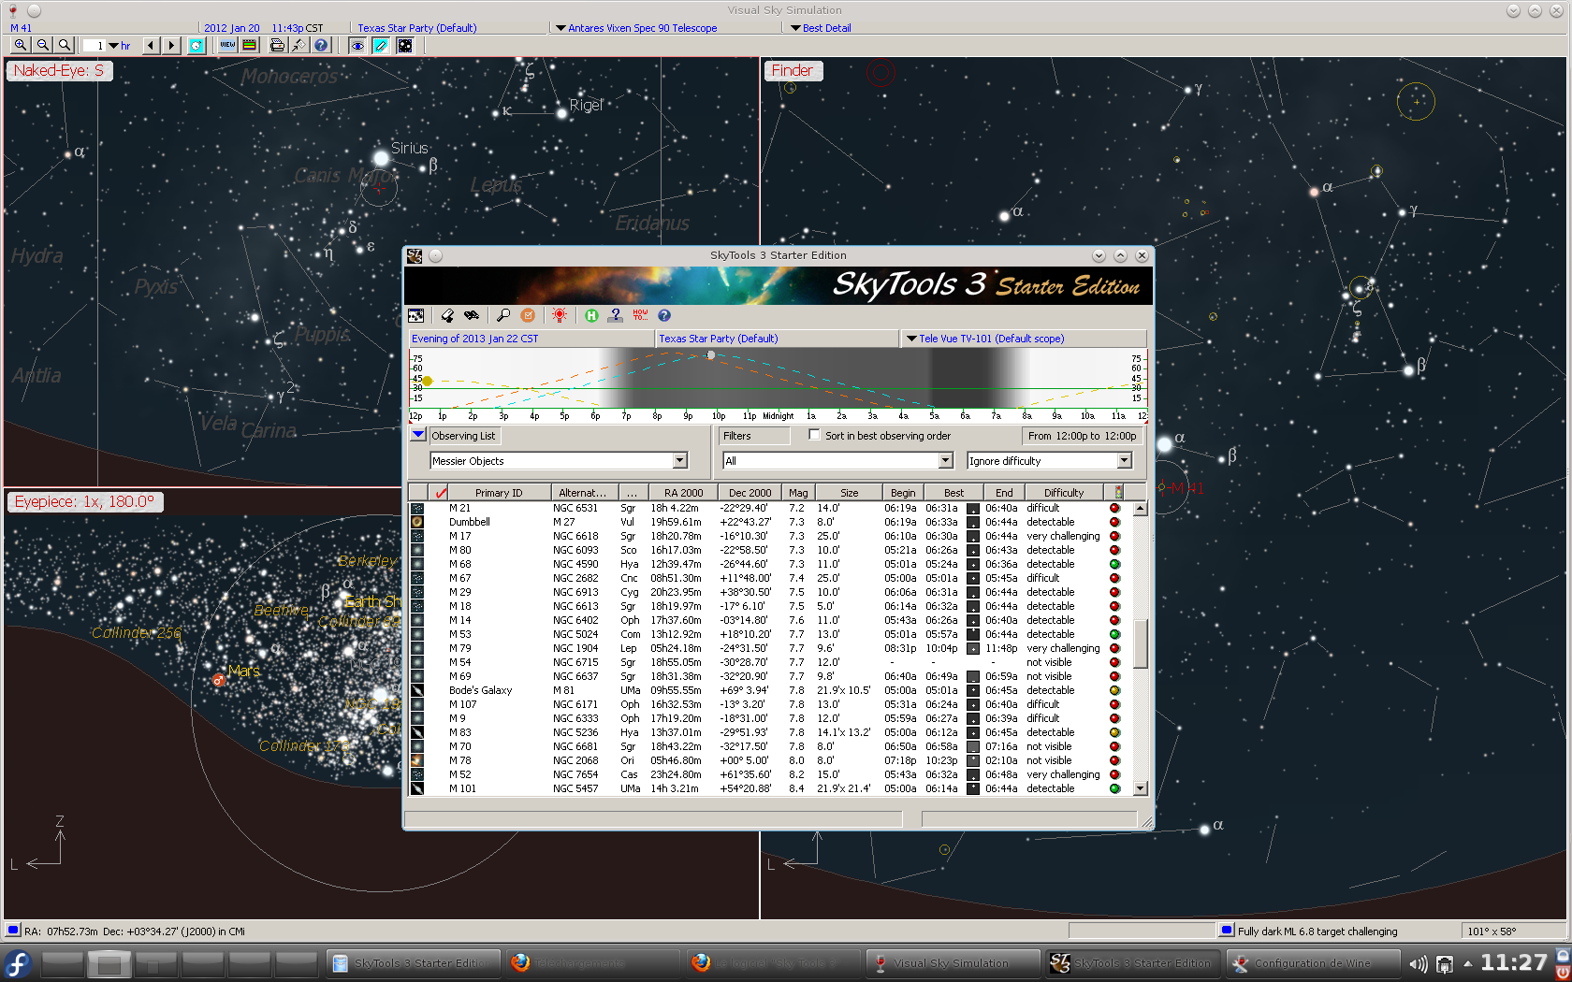The height and width of the screenshot is (982, 1572).
Task: Click the traffic light status column header
Action: 1118,492
